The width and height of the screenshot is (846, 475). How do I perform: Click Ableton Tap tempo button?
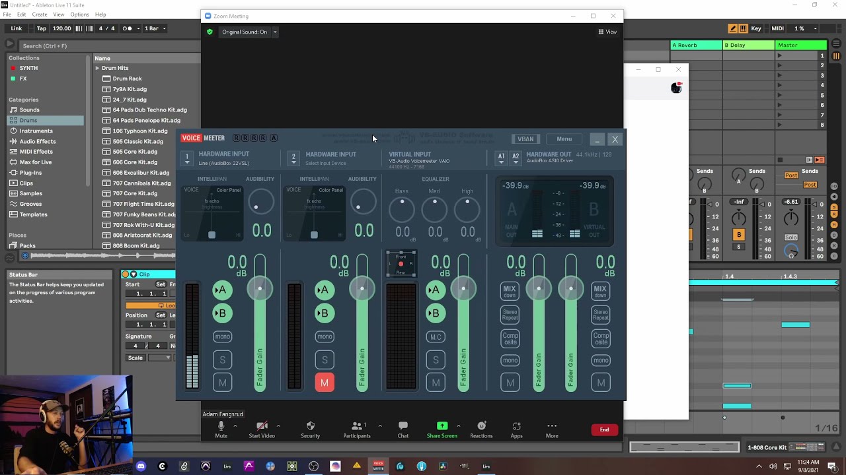click(x=42, y=28)
